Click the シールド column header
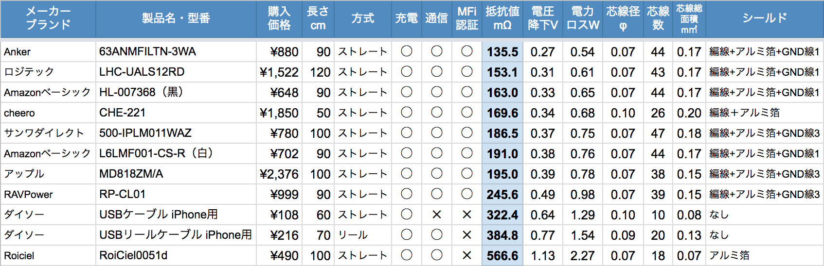Screen dimensions: 824x266 pyautogui.click(x=765, y=18)
